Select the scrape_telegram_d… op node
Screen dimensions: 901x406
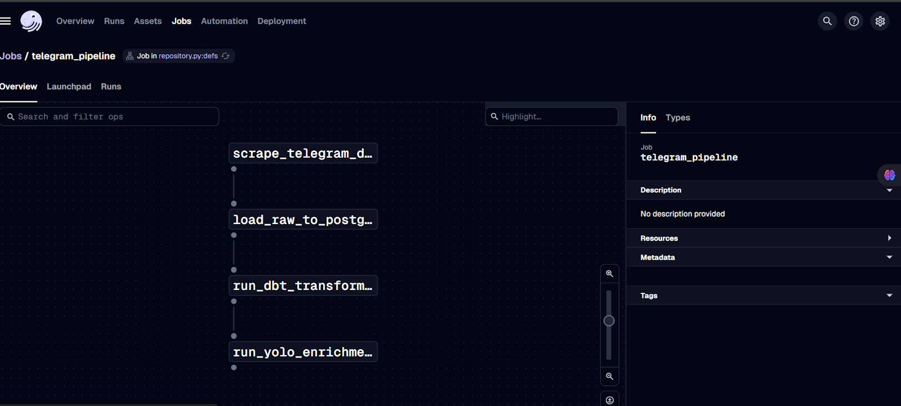(303, 153)
